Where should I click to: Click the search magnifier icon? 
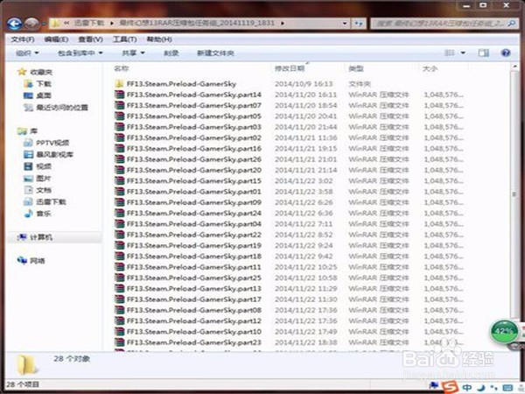tap(511, 24)
